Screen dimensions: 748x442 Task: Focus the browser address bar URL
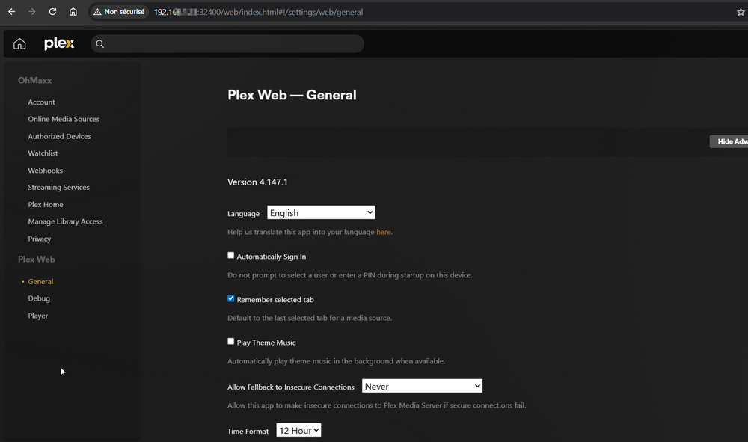[258, 12]
